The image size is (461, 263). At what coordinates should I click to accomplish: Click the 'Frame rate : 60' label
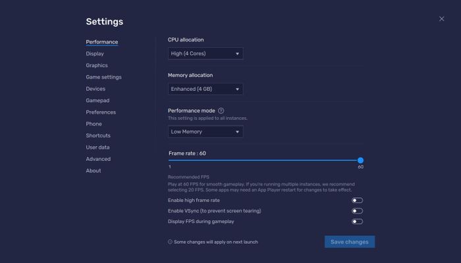pos(187,153)
